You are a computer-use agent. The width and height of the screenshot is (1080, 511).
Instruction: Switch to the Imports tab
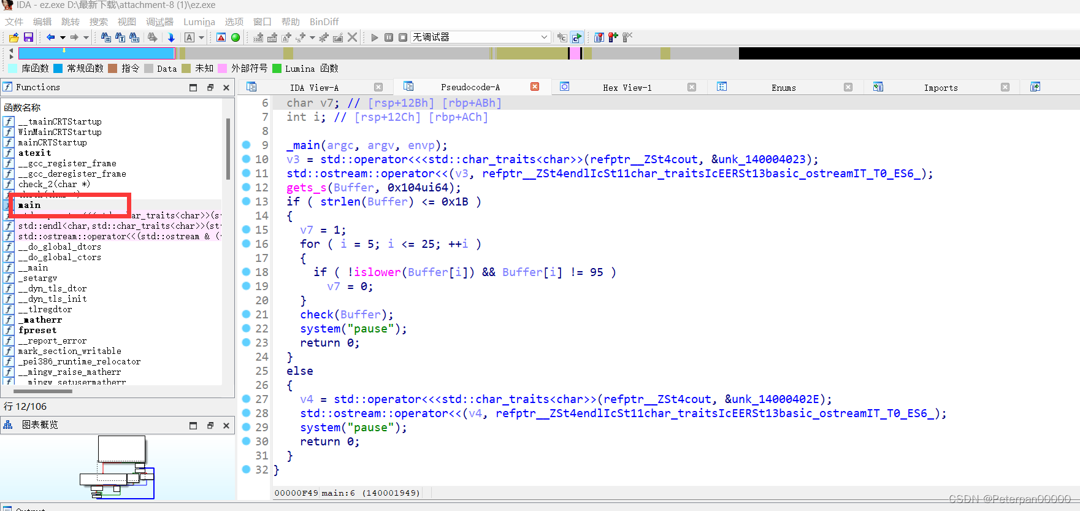click(941, 88)
